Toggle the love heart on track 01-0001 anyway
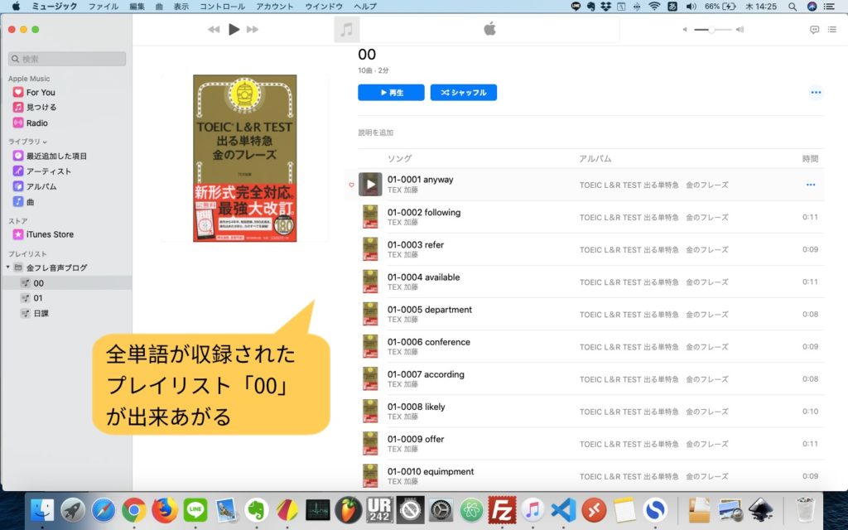The height and width of the screenshot is (530, 848). coord(351,184)
